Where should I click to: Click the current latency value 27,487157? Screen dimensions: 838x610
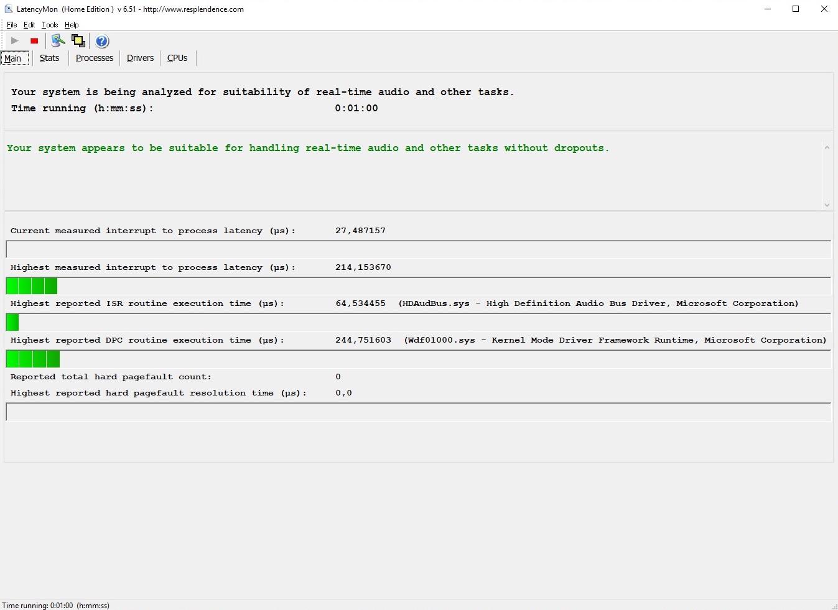click(360, 231)
